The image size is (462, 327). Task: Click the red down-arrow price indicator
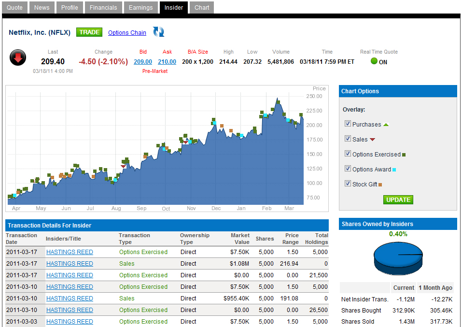[x=18, y=57]
